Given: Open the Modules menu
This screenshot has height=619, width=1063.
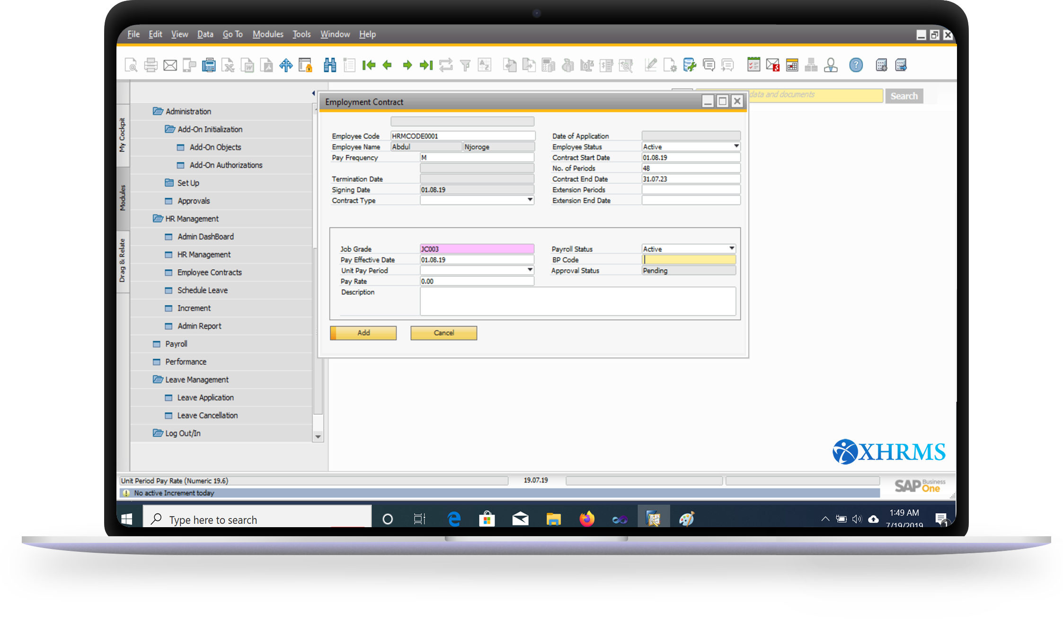Looking at the screenshot, I should coord(267,34).
